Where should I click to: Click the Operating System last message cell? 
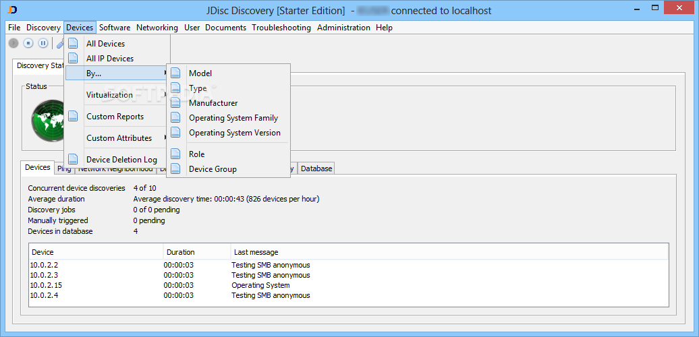click(260, 285)
